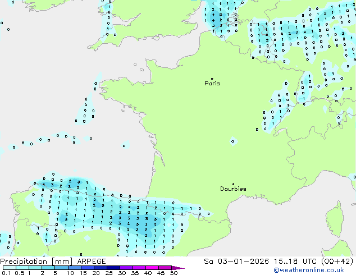
Task: Click the '50' legend scale value
Action: [174, 273]
